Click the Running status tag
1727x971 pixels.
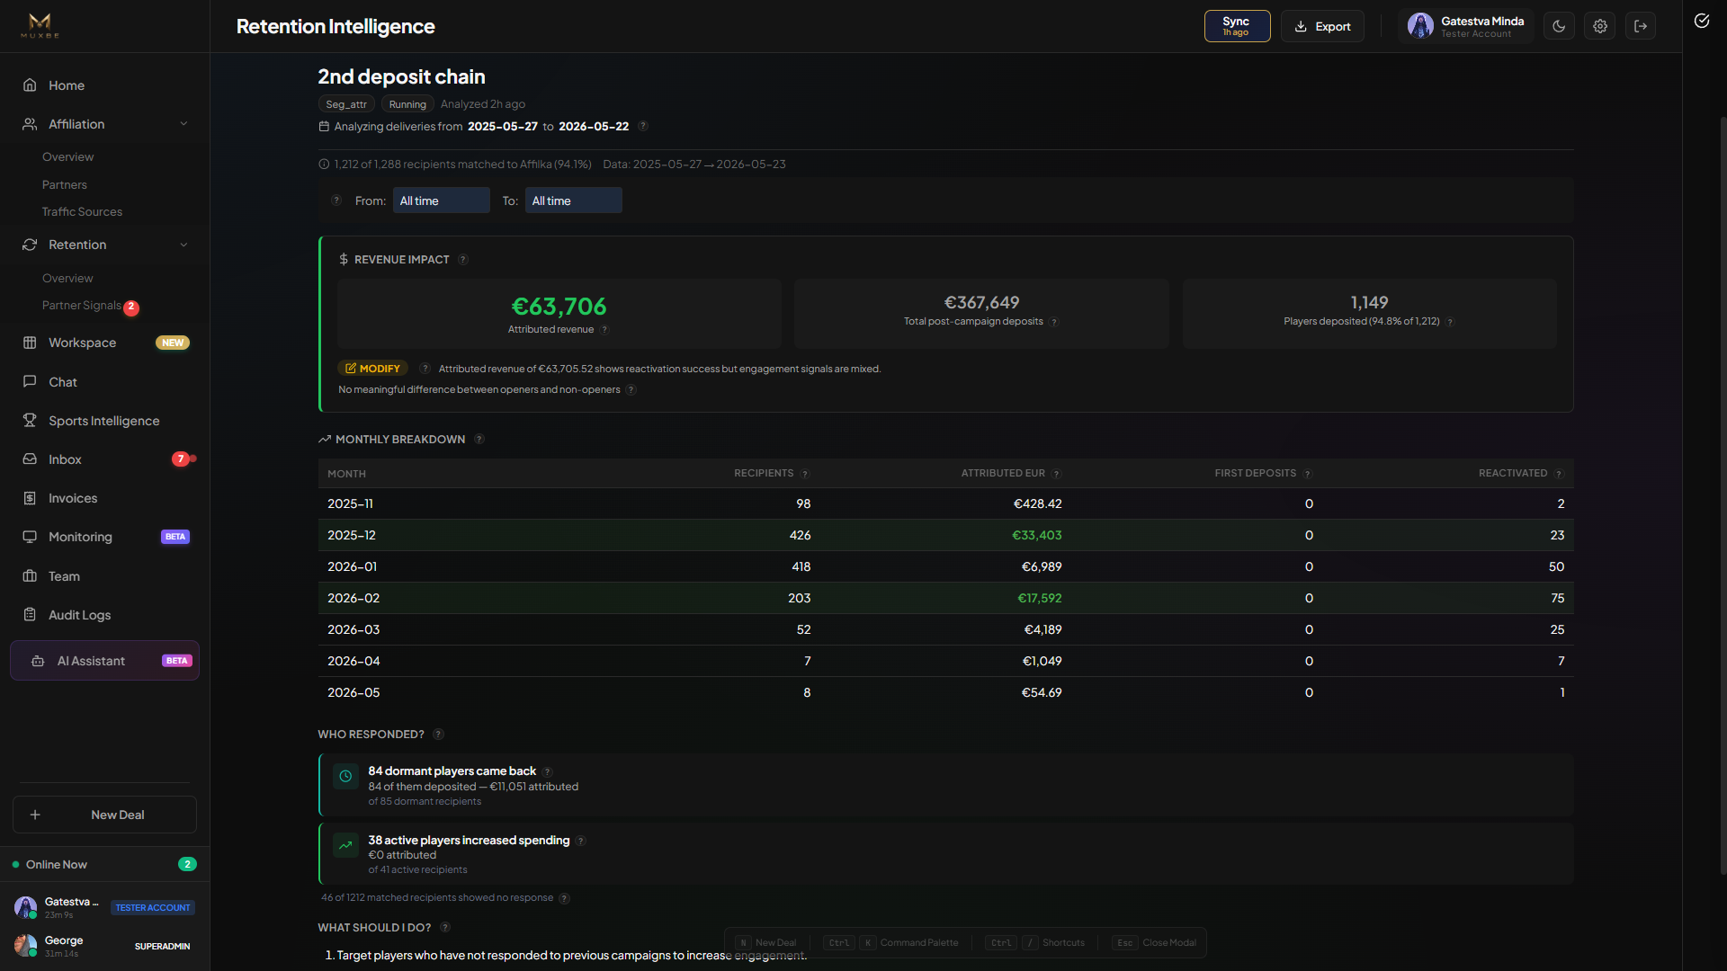(407, 104)
